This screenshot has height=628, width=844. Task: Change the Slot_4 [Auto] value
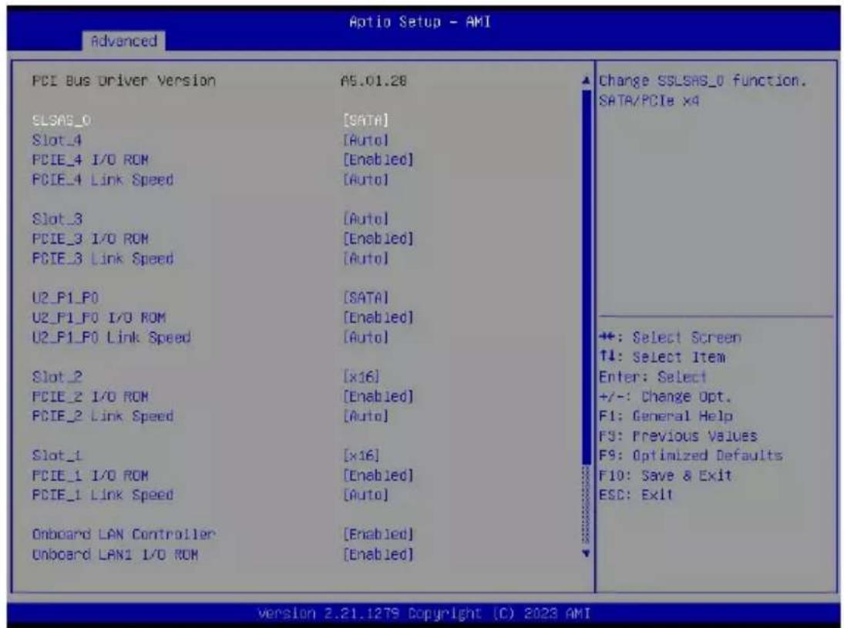tap(366, 140)
